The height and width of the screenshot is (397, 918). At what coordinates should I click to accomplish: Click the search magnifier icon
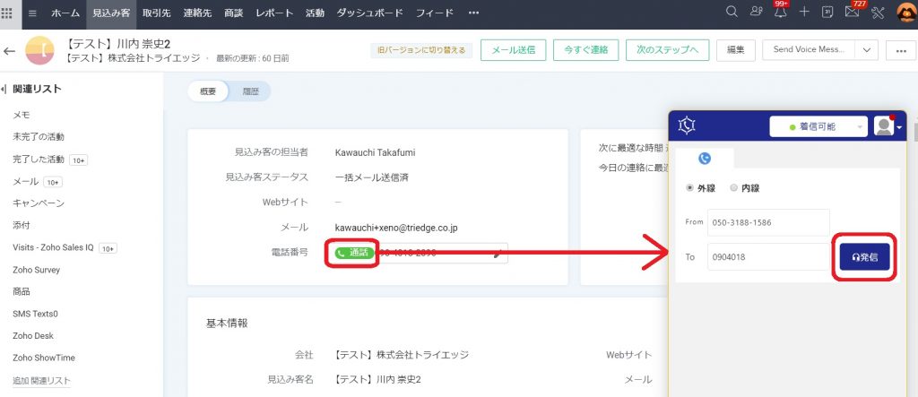click(x=732, y=13)
